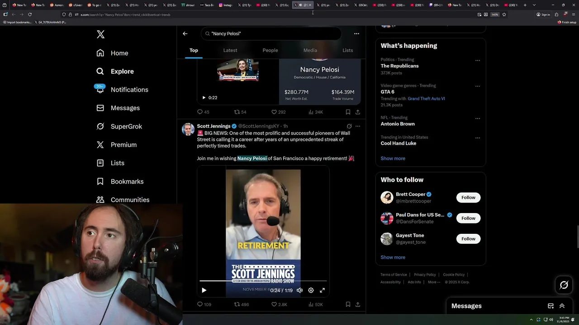Switch to the Latest tab

(230, 50)
